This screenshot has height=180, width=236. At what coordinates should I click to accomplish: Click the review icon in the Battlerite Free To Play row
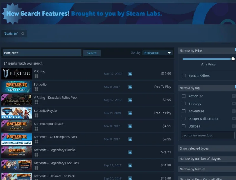point(130,87)
